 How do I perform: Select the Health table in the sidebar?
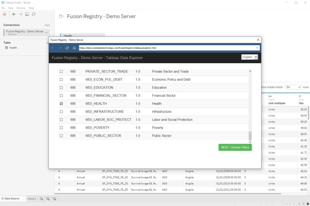[13, 48]
